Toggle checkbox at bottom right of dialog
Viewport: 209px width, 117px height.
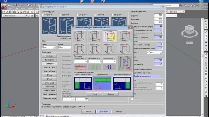click(132, 99)
